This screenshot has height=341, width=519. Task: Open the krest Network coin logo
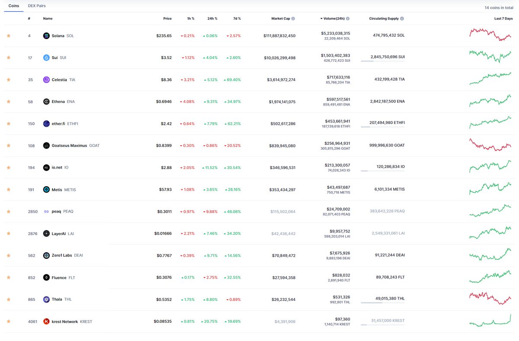[46, 322]
